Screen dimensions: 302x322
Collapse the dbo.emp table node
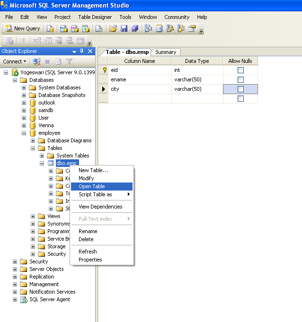42,163
